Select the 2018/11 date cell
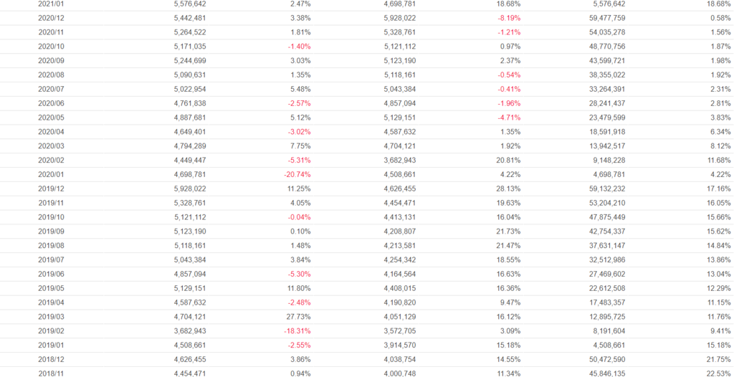Viewport: 734px width, 377px height. click(x=51, y=373)
